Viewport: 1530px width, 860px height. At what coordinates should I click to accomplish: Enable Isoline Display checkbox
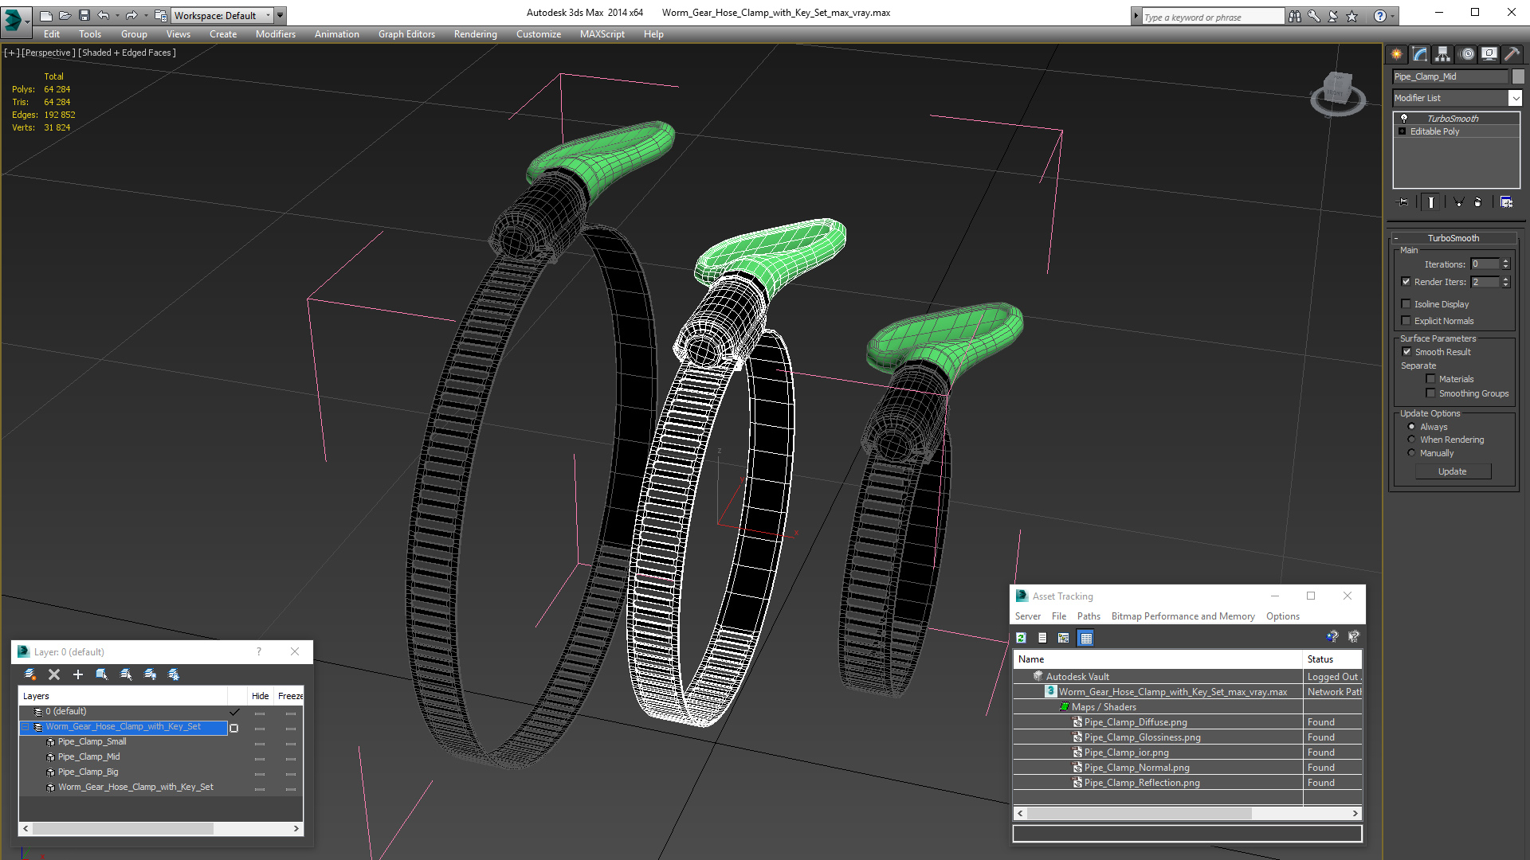point(1406,304)
